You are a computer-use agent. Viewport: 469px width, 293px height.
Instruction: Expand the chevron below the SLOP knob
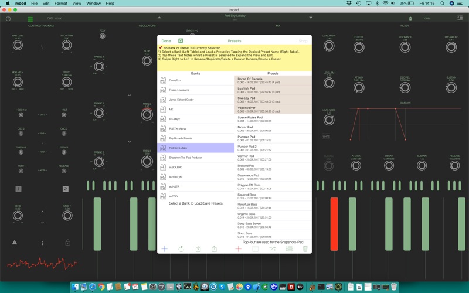coord(129,96)
